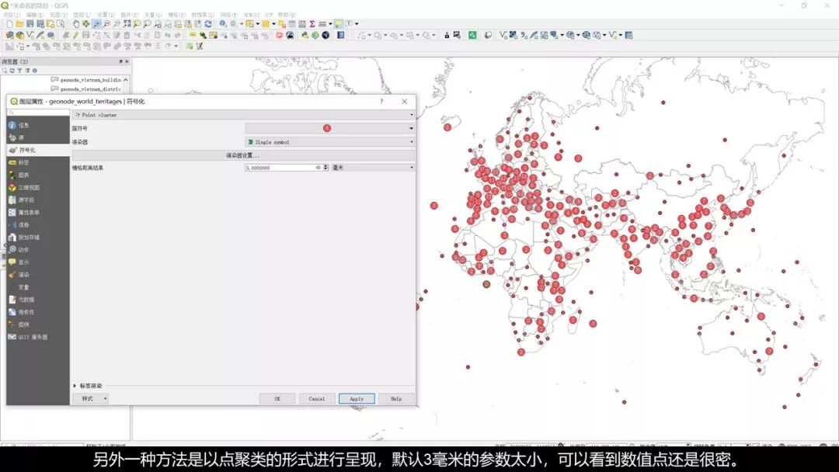
Task: Click the browser panel filter icon
Action: (x=19, y=71)
